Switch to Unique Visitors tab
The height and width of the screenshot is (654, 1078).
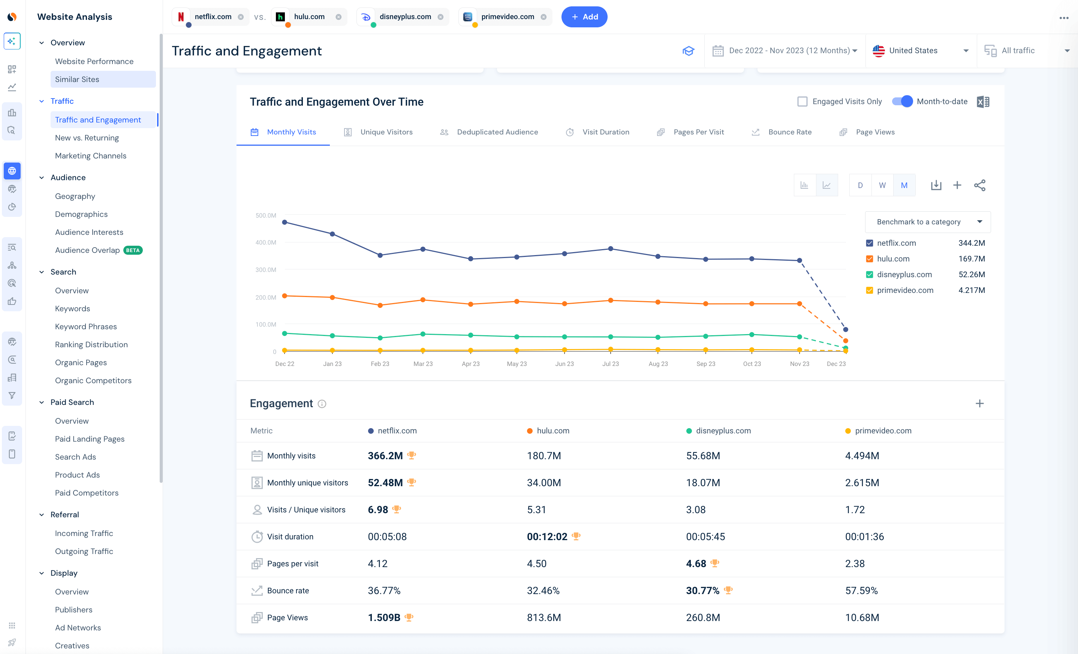coord(379,132)
